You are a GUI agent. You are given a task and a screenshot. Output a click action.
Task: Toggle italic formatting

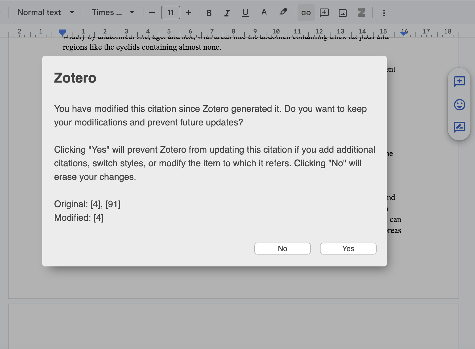(227, 13)
